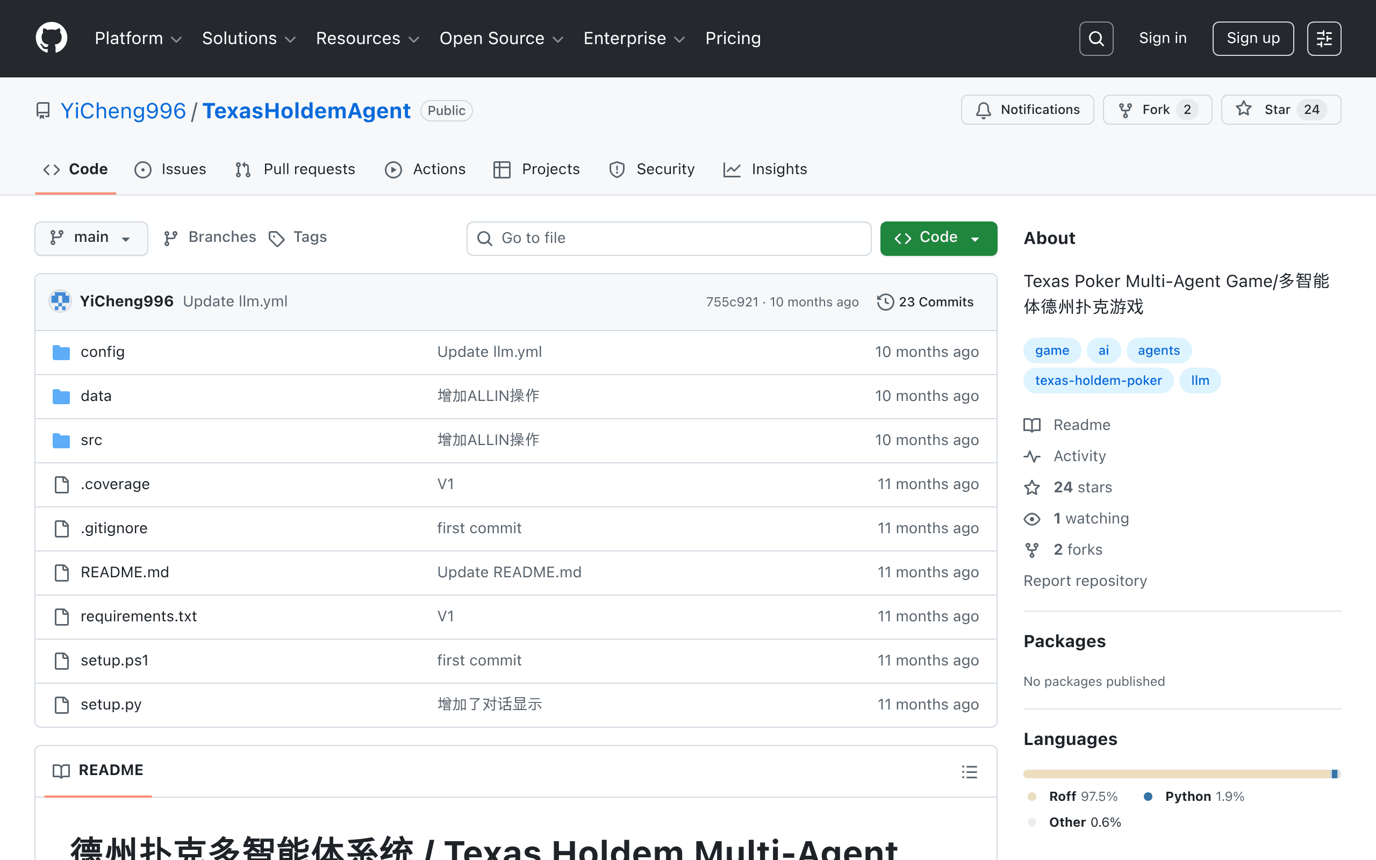
Task: Click the Public visibility badge
Action: tap(446, 110)
